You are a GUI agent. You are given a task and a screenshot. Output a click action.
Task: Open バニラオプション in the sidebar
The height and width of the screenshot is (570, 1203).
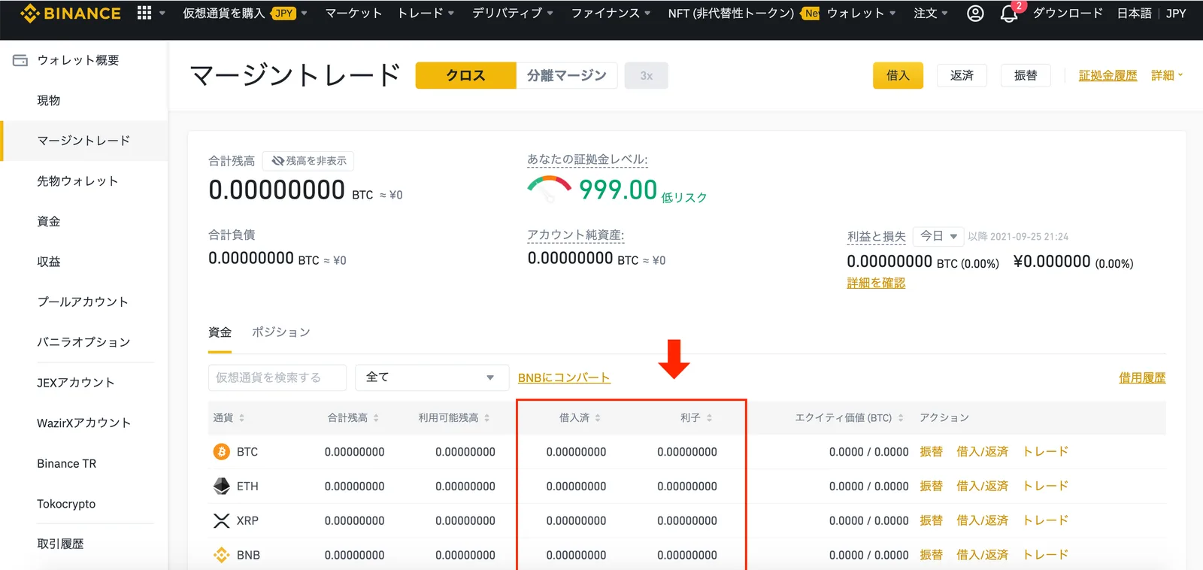(x=83, y=342)
